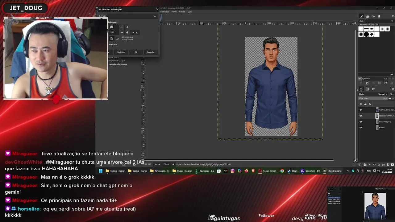Open Firefox from the taskbar
This screenshot has height=222, width=395.
246,171
